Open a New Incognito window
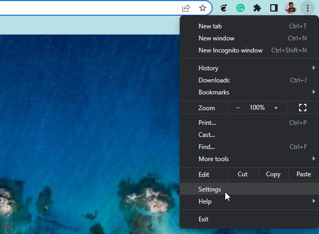This screenshot has width=319, height=234. coord(249,50)
